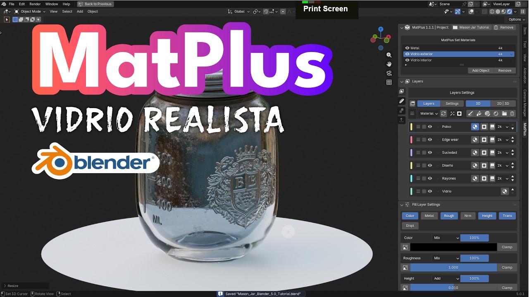Click the Mason Jar Tutorial project button
The image size is (529, 297).
(x=471, y=27)
